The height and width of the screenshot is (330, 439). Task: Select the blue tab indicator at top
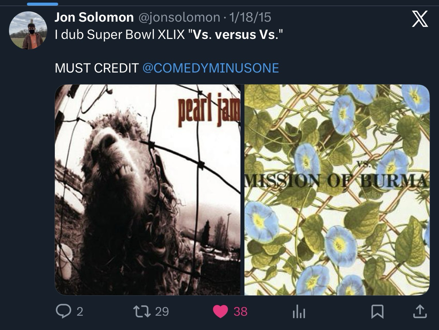pos(43,4)
